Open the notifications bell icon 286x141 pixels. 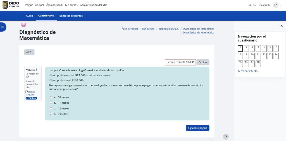point(250,5)
